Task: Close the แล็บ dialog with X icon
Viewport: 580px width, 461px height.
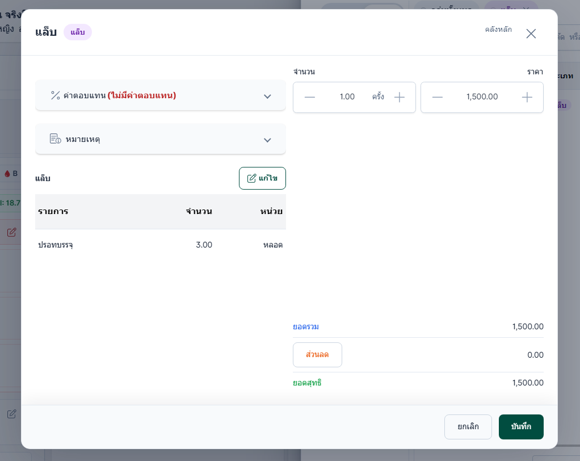Action: coord(531,33)
